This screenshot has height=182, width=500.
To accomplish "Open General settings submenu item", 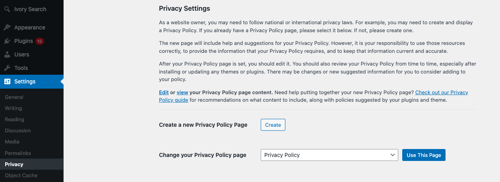I will [x=14, y=97].
